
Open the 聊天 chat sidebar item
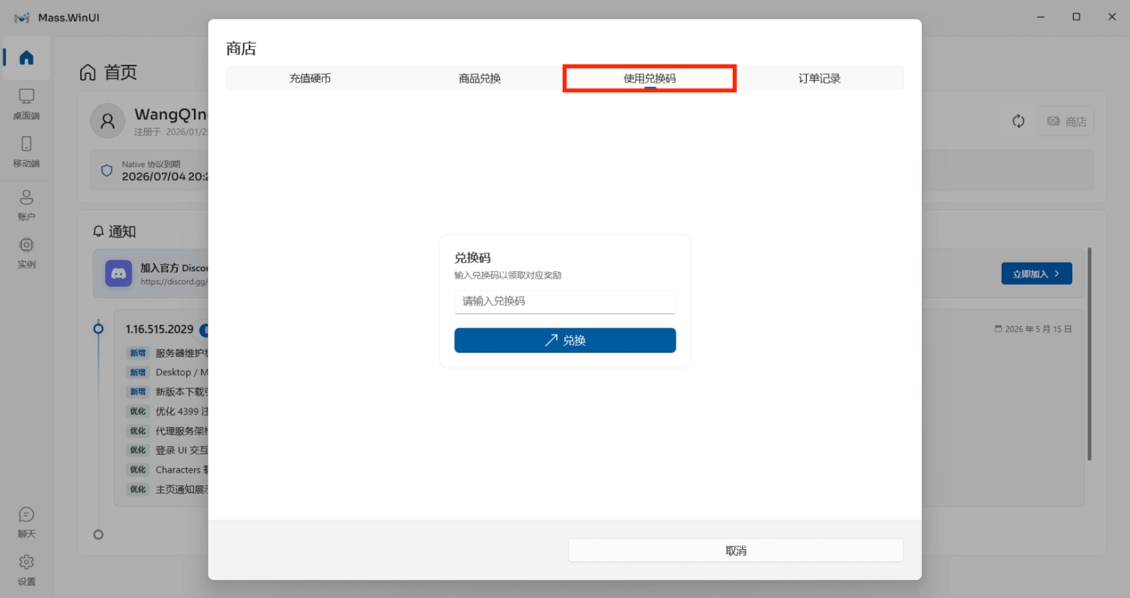26,523
